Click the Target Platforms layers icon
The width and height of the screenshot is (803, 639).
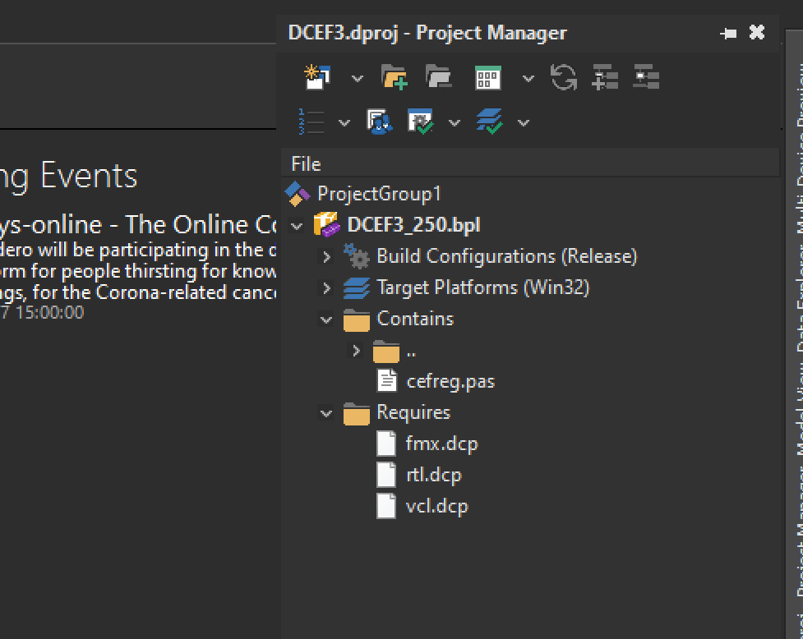point(357,288)
